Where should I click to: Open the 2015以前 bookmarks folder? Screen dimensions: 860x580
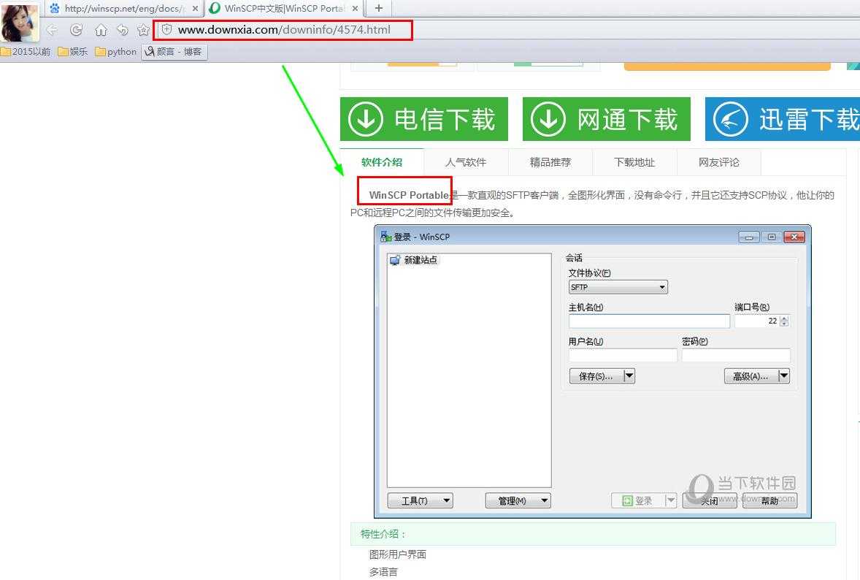(x=26, y=52)
